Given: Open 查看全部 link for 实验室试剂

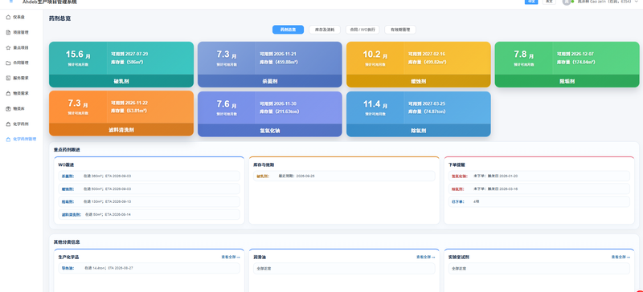Looking at the screenshot, I should [x=620, y=258].
